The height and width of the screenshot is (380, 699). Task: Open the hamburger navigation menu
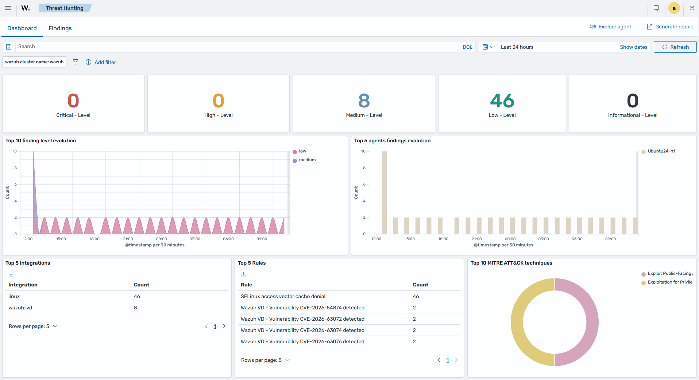pos(8,8)
